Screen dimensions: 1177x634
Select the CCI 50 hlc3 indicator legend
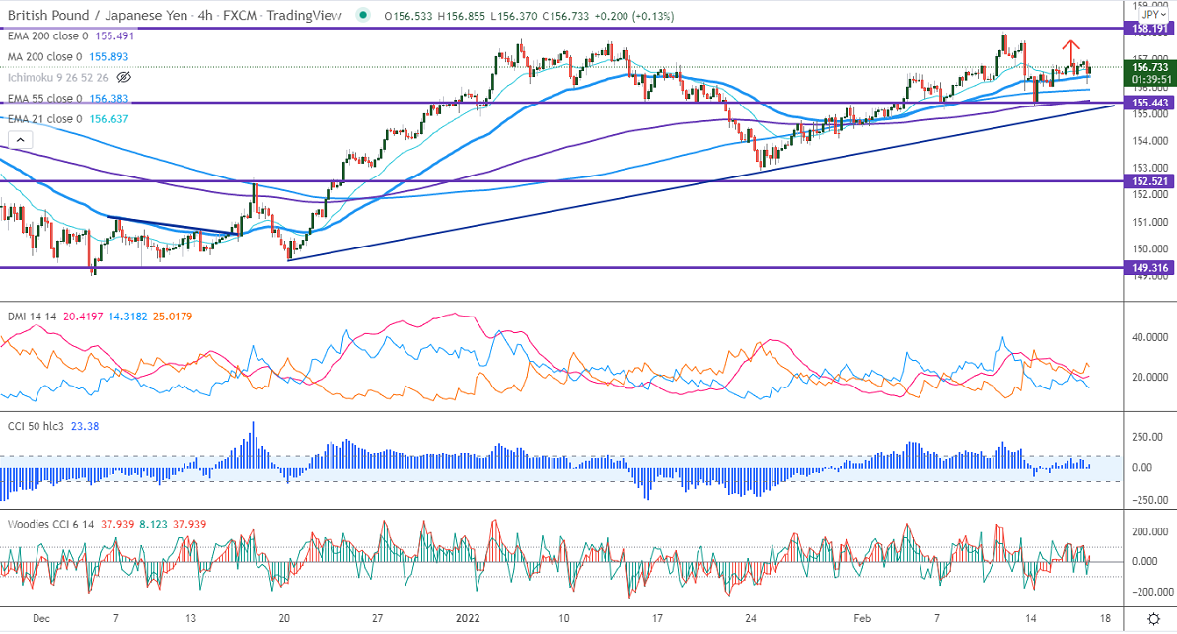tap(39, 426)
